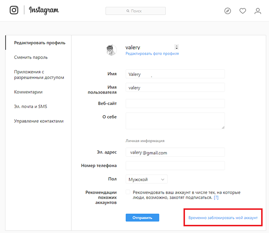Click Временно заблокировать мой аккаунт link

[223, 218]
